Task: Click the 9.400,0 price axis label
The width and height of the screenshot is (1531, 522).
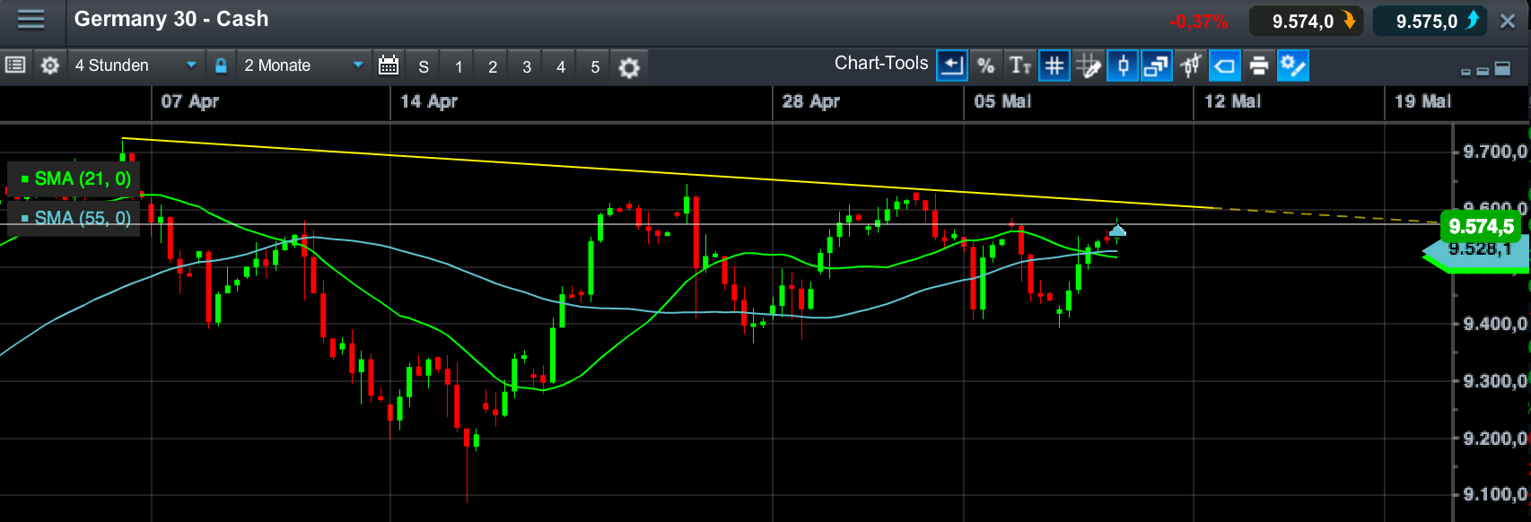Action: [1495, 324]
